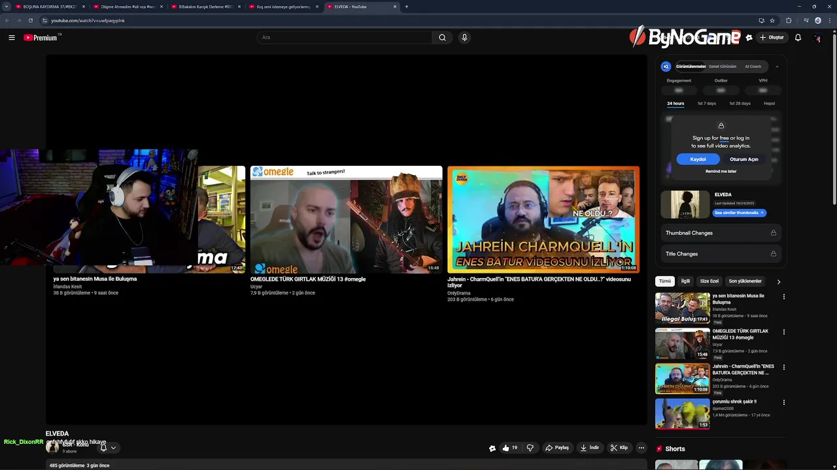837x470 pixels.
Task: Bookmark this page with star icon
Action: (772, 20)
